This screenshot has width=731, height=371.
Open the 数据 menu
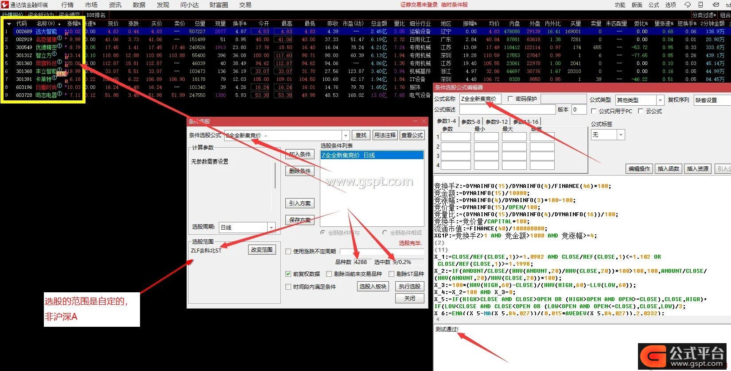(139, 5)
